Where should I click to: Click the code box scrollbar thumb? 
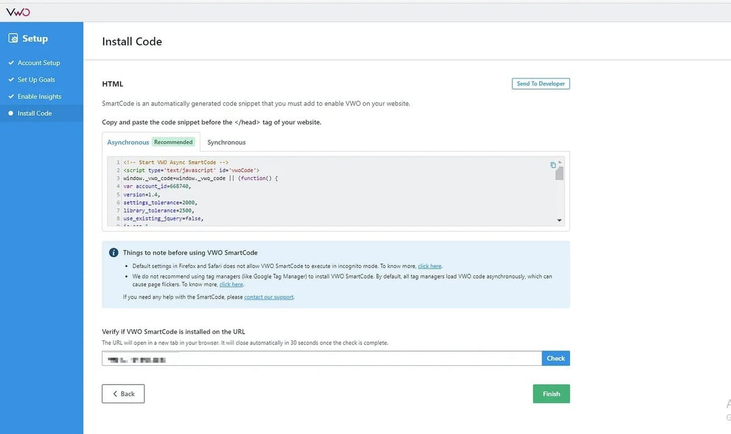click(559, 173)
